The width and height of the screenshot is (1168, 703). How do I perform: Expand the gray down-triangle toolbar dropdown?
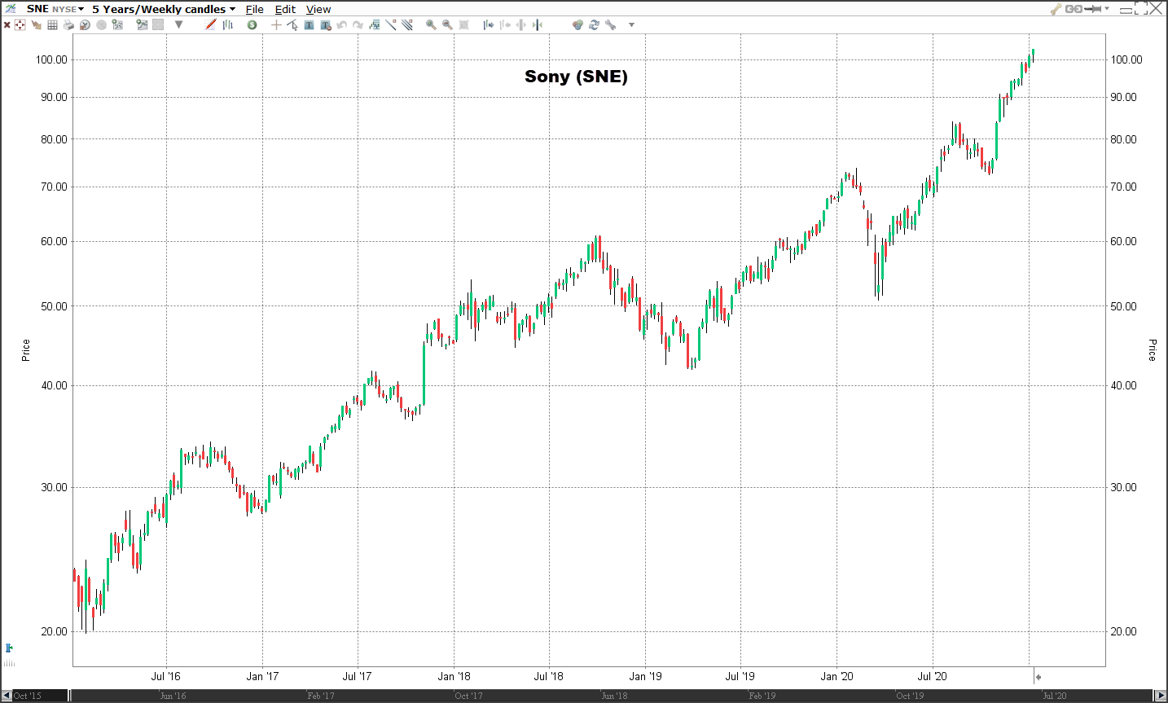coord(179,25)
